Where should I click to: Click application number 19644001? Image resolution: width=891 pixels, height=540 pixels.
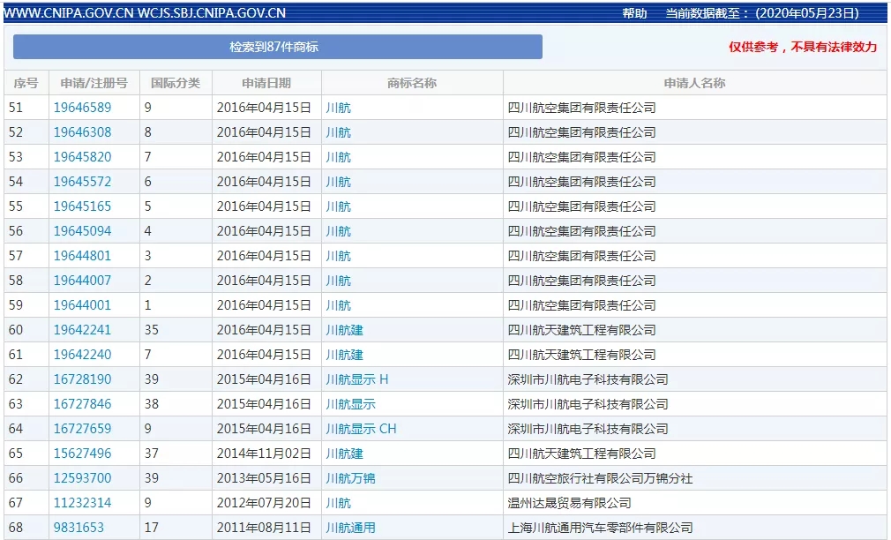tap(82, 305)
